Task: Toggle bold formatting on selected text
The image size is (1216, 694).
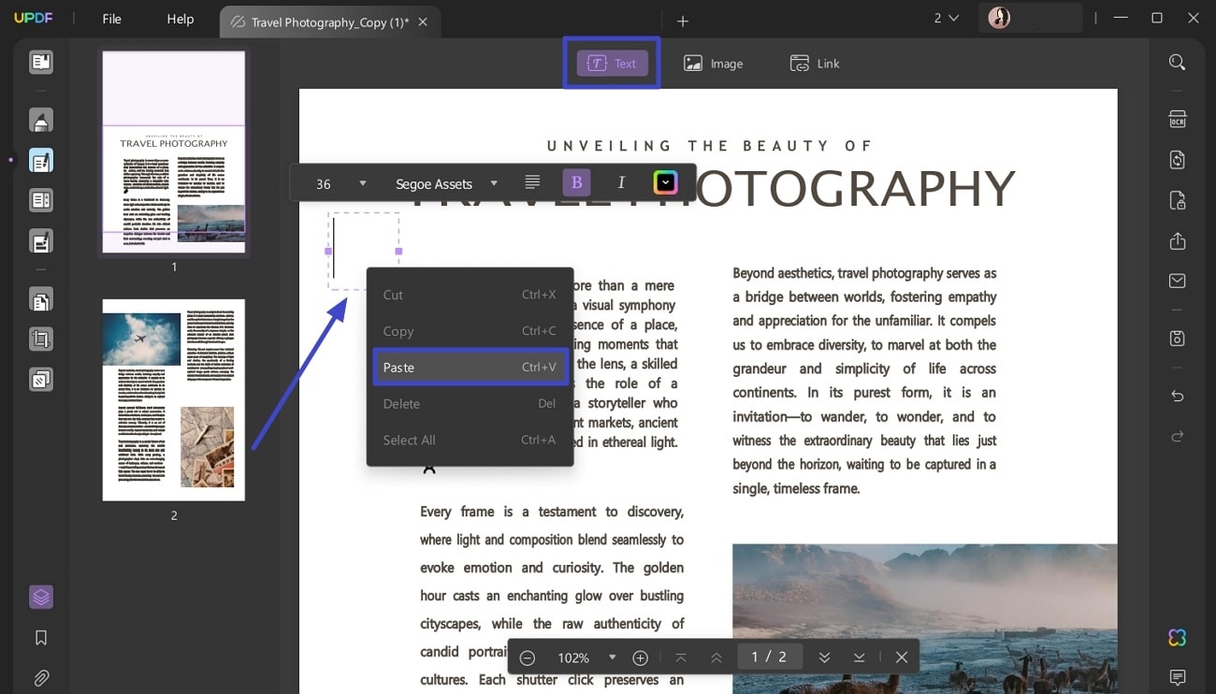Action: (x=576, y=182)
